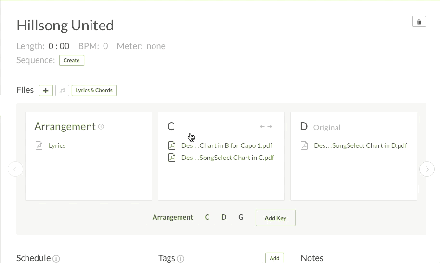Screen dimensions: 440x263
Task: Open the Lyrics & Chords button
Action: click(x=94, y=90)
